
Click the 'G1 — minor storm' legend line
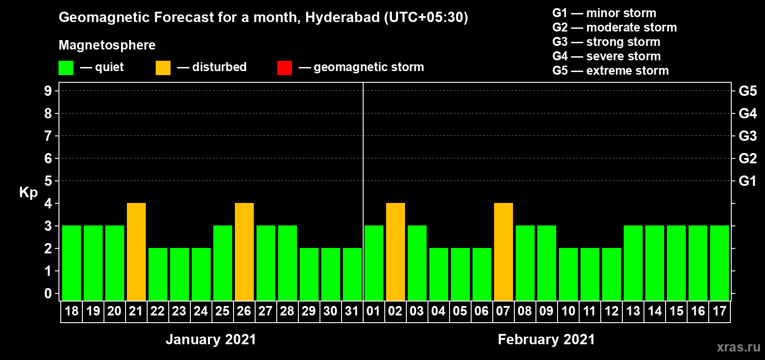(604, 13)
